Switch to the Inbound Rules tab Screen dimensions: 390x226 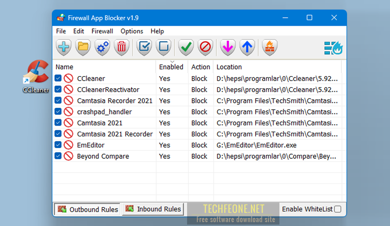(153, 209)
